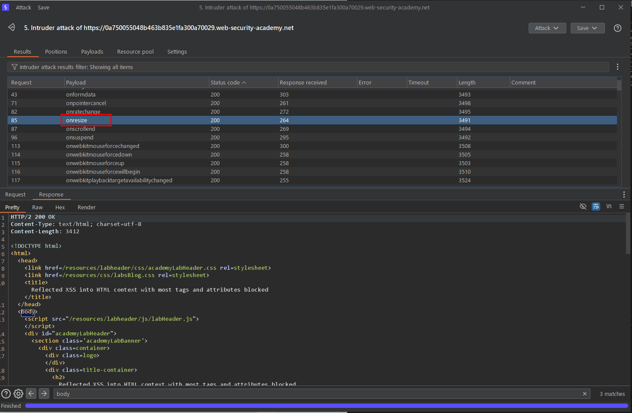Select the onpointercancel payload row
The image size is (632, 413).
[312, 103]
